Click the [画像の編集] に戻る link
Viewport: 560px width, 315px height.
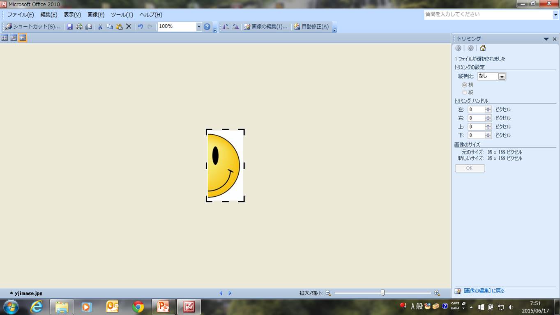(x=484, y=291)
